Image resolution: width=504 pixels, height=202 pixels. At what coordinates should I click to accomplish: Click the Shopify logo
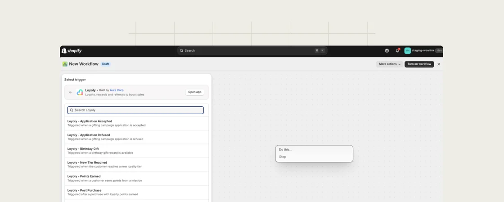[72, 51]
